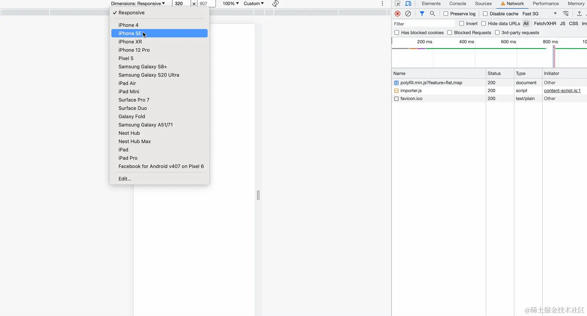Enable Preserve log checkbox

tap(446, 14)
